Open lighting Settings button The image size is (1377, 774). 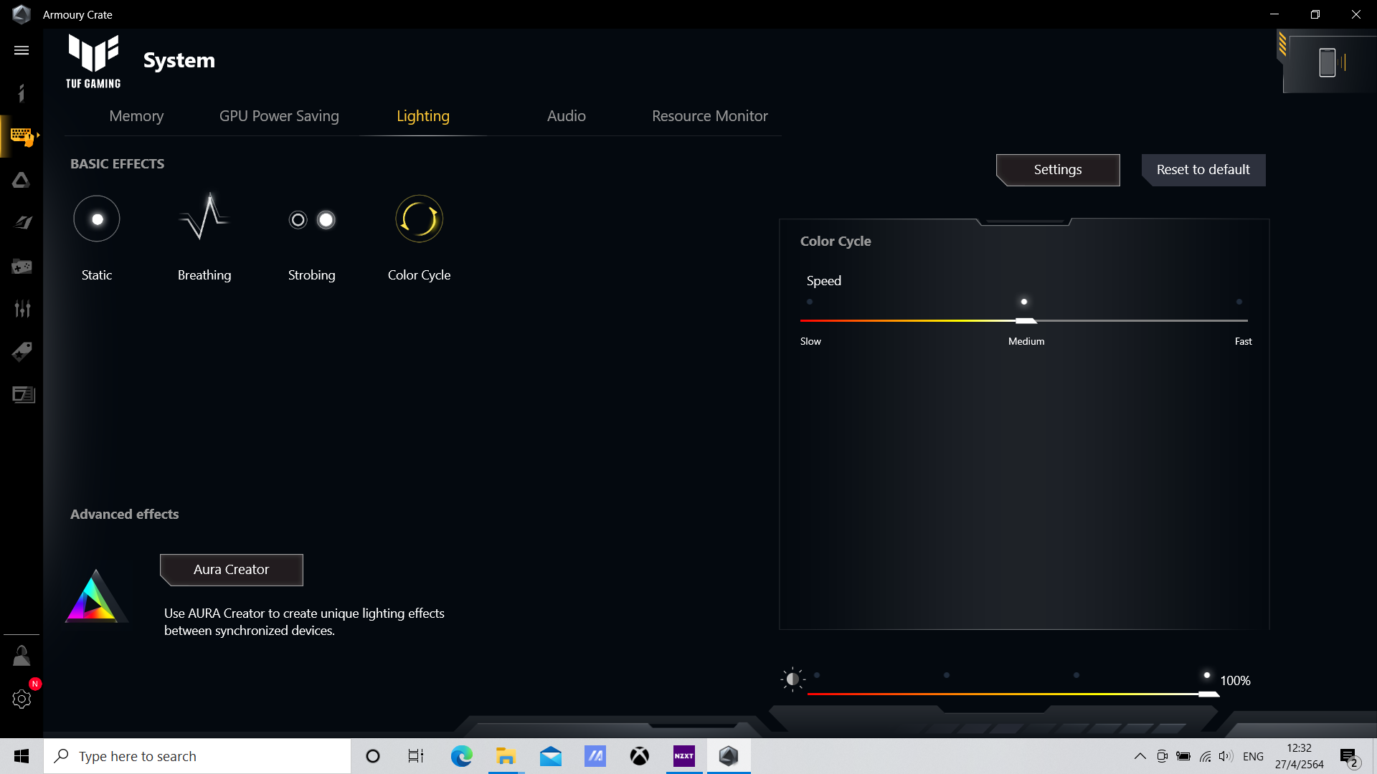point(1058,170)
